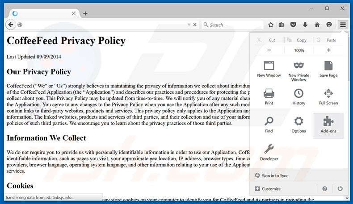Click the Last Updated 09/09/2014 text

(x=34, y=57)
